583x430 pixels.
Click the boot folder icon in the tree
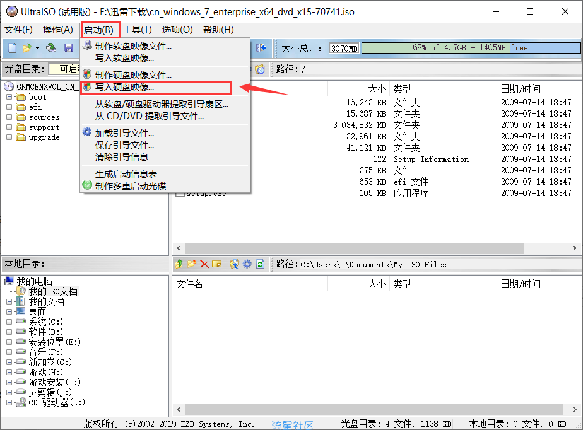20,97
